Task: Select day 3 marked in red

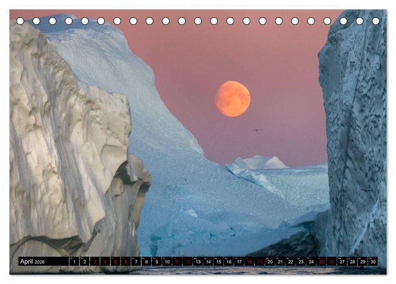Action: (x=95, y=262)
